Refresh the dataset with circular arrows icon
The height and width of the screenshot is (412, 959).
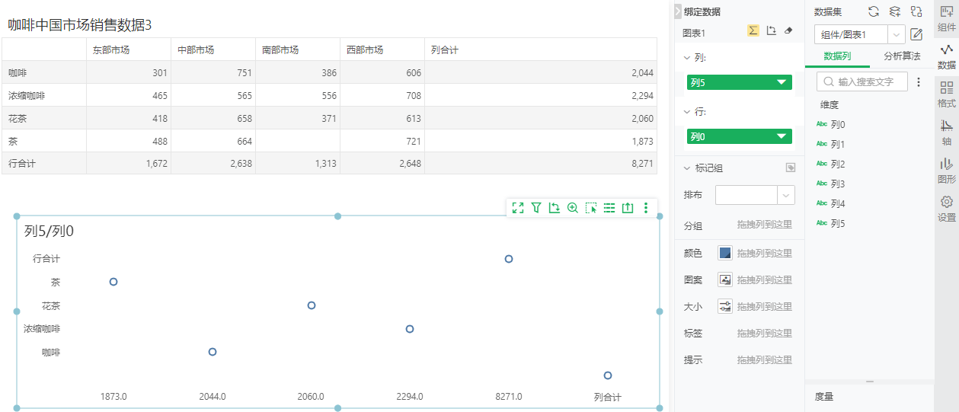tap(874, 11)
